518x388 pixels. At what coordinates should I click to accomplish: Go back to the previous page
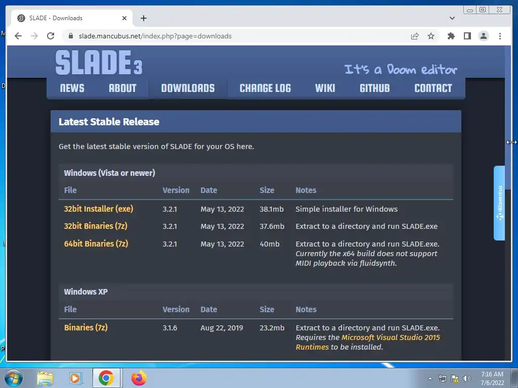point(18,36)
